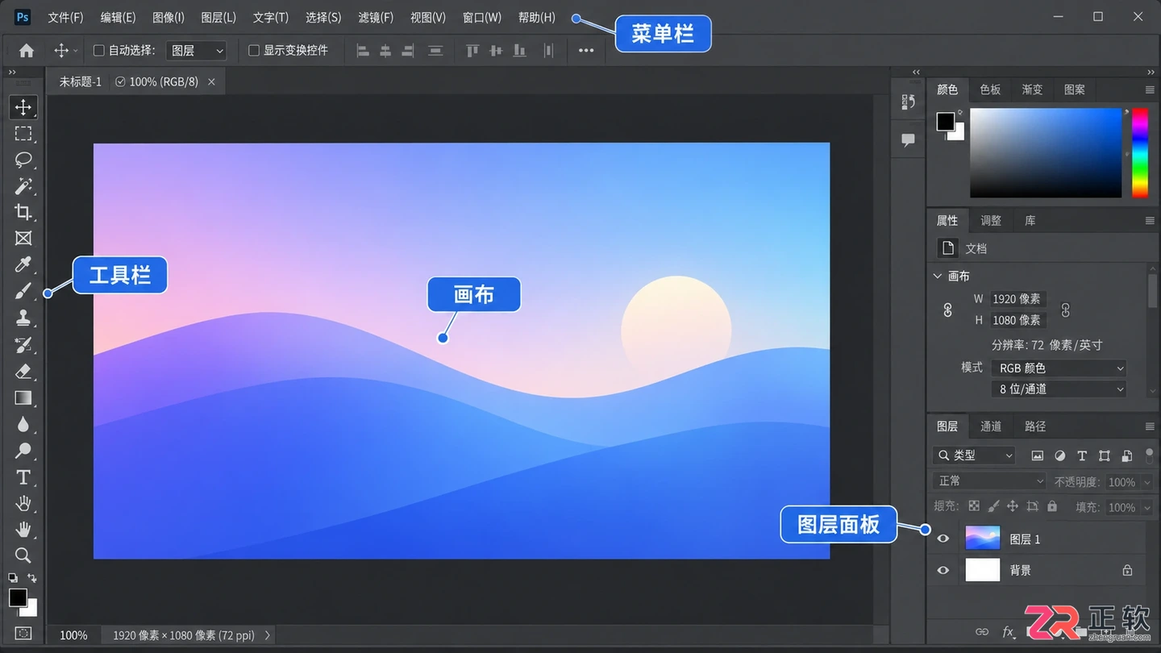Switch to the 色板 tab

[990, 89]
